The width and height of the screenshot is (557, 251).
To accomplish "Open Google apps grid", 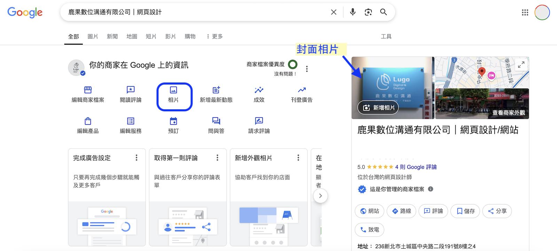I will (525, 13).
